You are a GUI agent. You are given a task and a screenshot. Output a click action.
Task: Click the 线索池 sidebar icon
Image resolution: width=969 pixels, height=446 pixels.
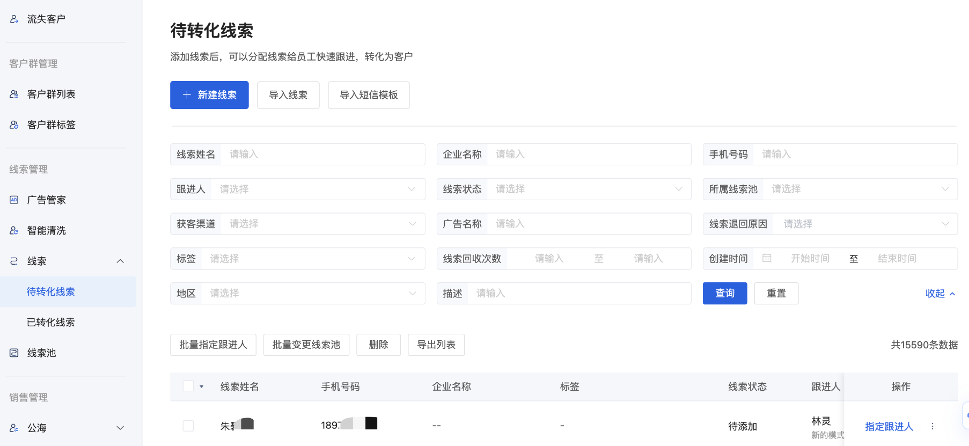[x=14, y=353]
